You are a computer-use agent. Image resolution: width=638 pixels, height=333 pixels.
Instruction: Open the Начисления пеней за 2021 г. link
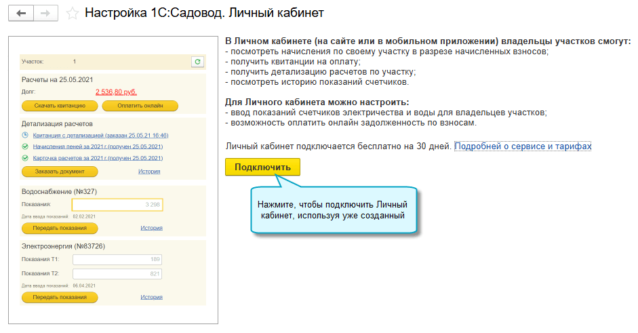coord(98,146)
